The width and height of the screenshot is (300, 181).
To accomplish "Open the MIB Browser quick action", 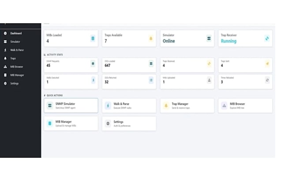I will pos(245,106).
